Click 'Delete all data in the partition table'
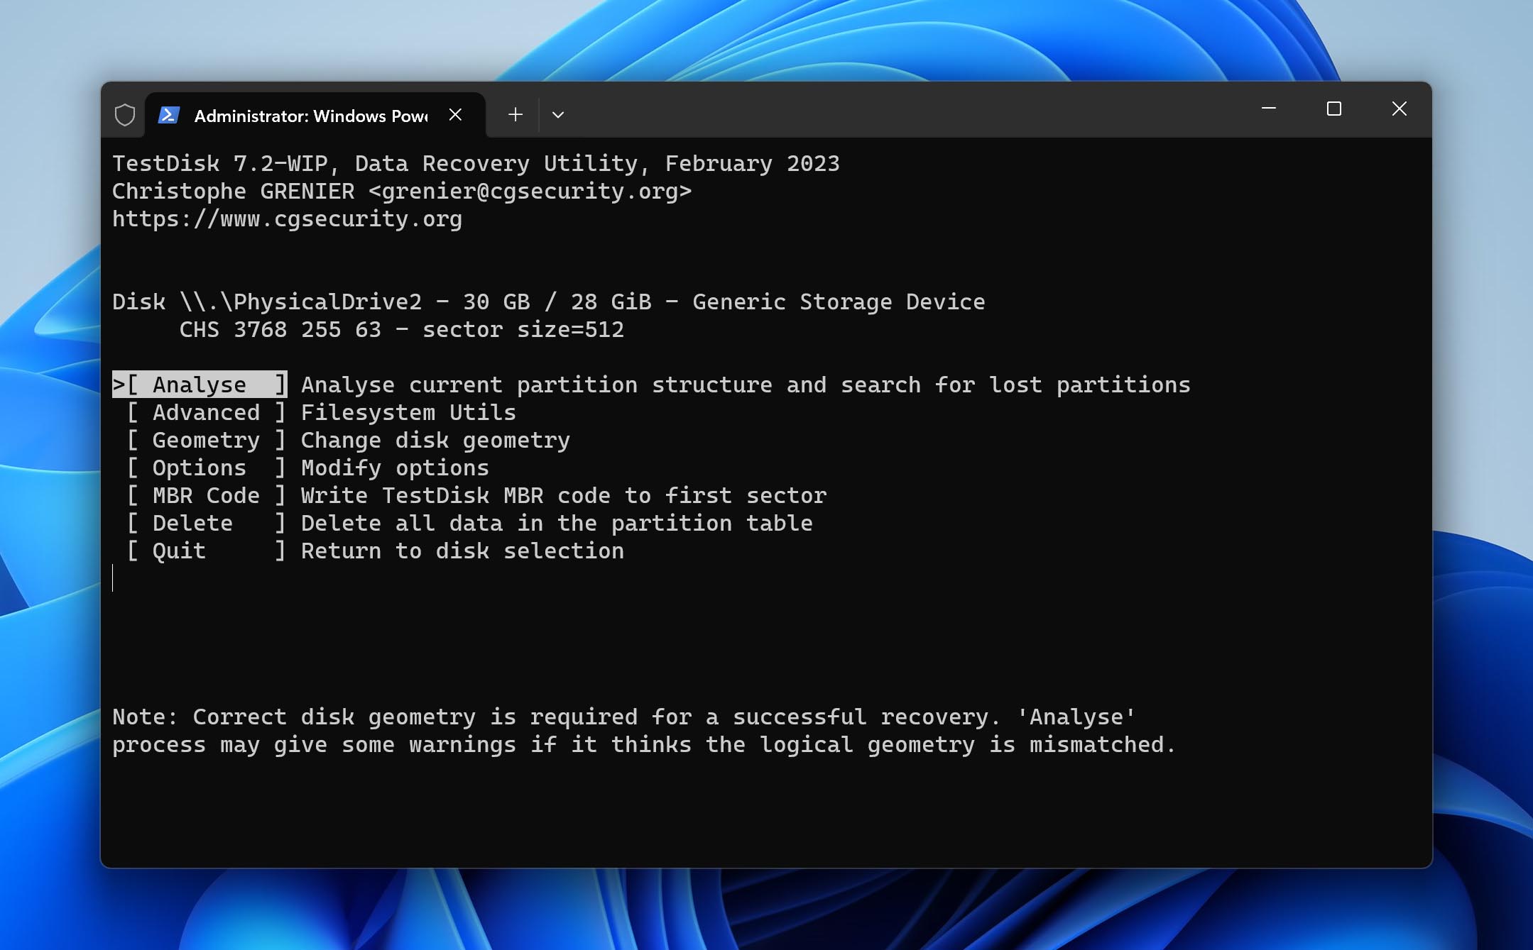 coord(557,523)
